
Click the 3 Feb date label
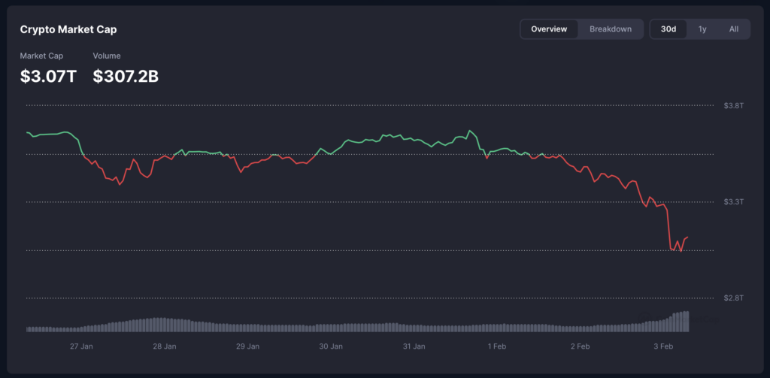(663, 346)
